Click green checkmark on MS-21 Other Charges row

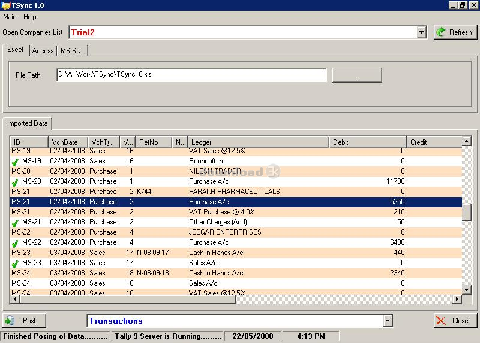coord(15,223)
